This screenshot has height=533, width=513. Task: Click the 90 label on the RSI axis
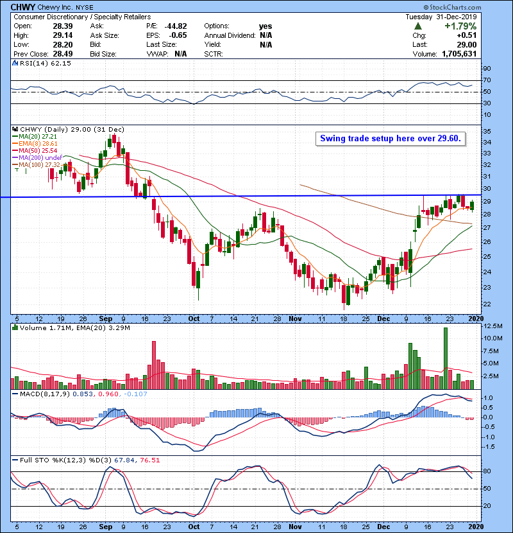pos(487,68)
